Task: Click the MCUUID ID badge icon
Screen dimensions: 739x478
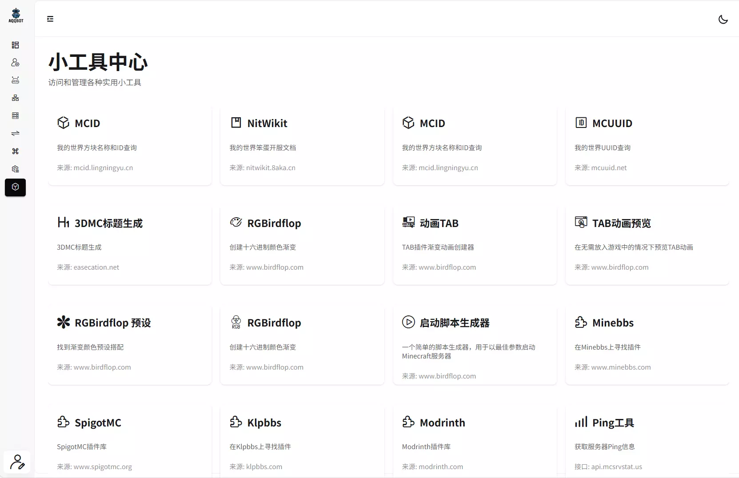Action: coord(581,123)
